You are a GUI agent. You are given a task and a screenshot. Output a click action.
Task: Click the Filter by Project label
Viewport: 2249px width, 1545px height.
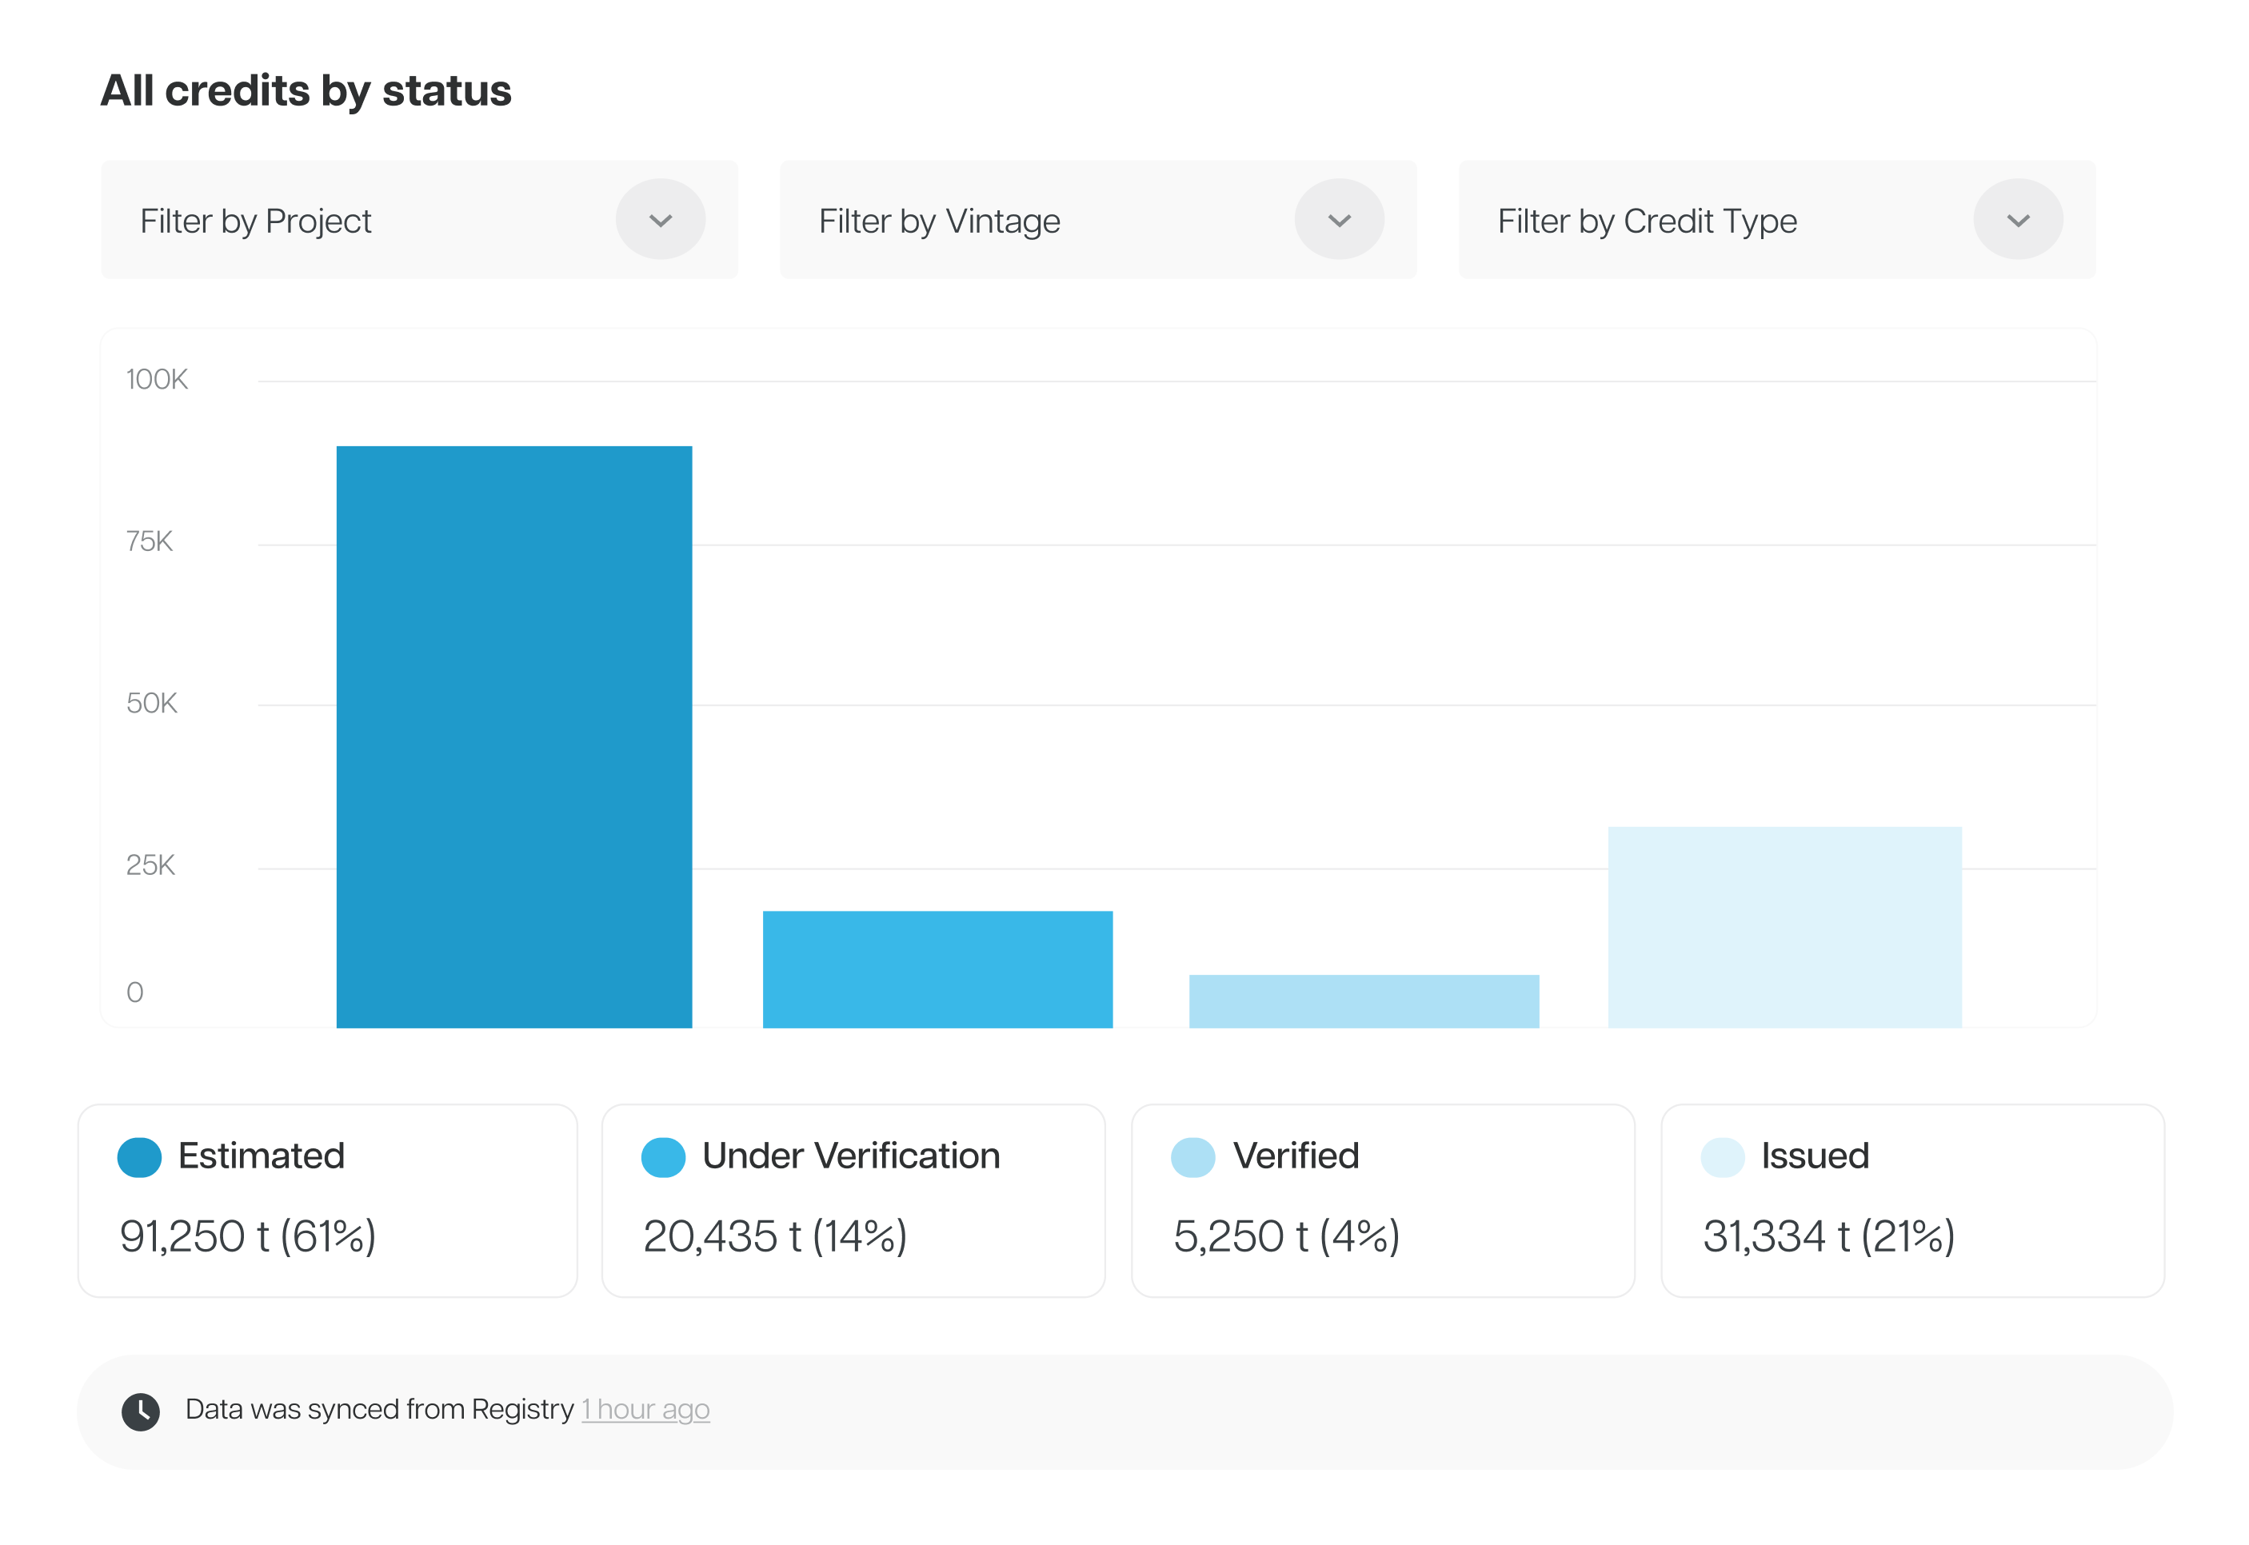[256, 222]
